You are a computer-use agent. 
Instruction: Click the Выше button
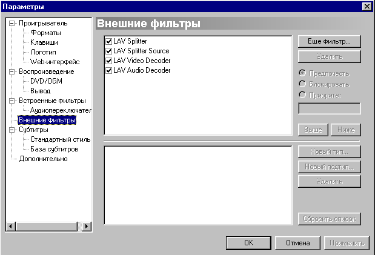click(313, 130)
